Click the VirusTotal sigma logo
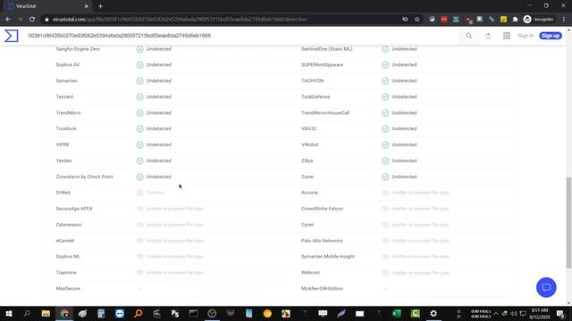 point(11,36)
